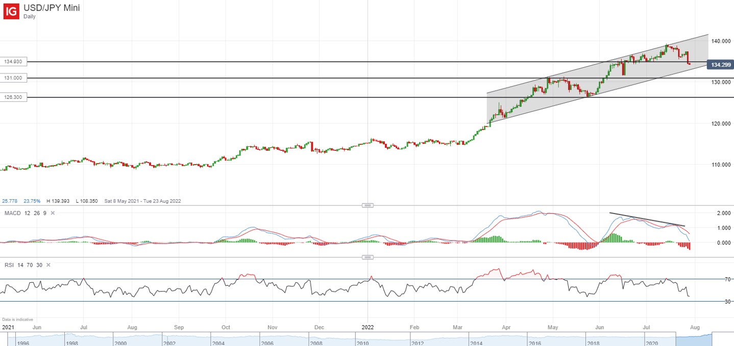Click the 130.000 price axis label
Image resolution: width=734 pixels, height=346 pixels.
722,82
